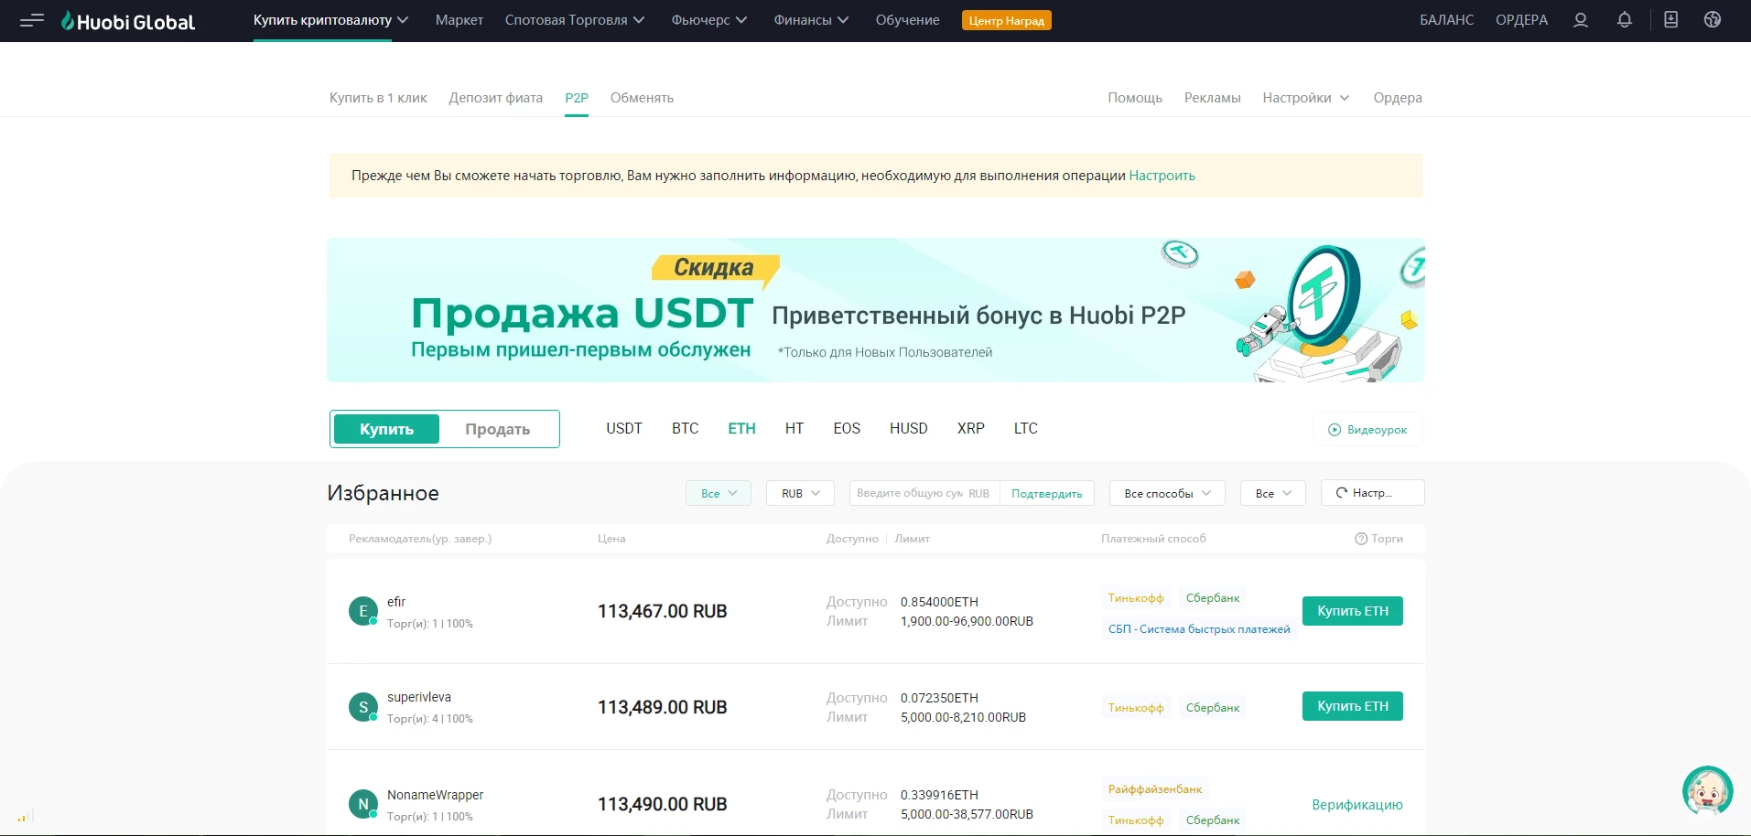The height and width of the screenshot is (836, 1751).
Task: Select XRP coin tab
Action: 971,428
